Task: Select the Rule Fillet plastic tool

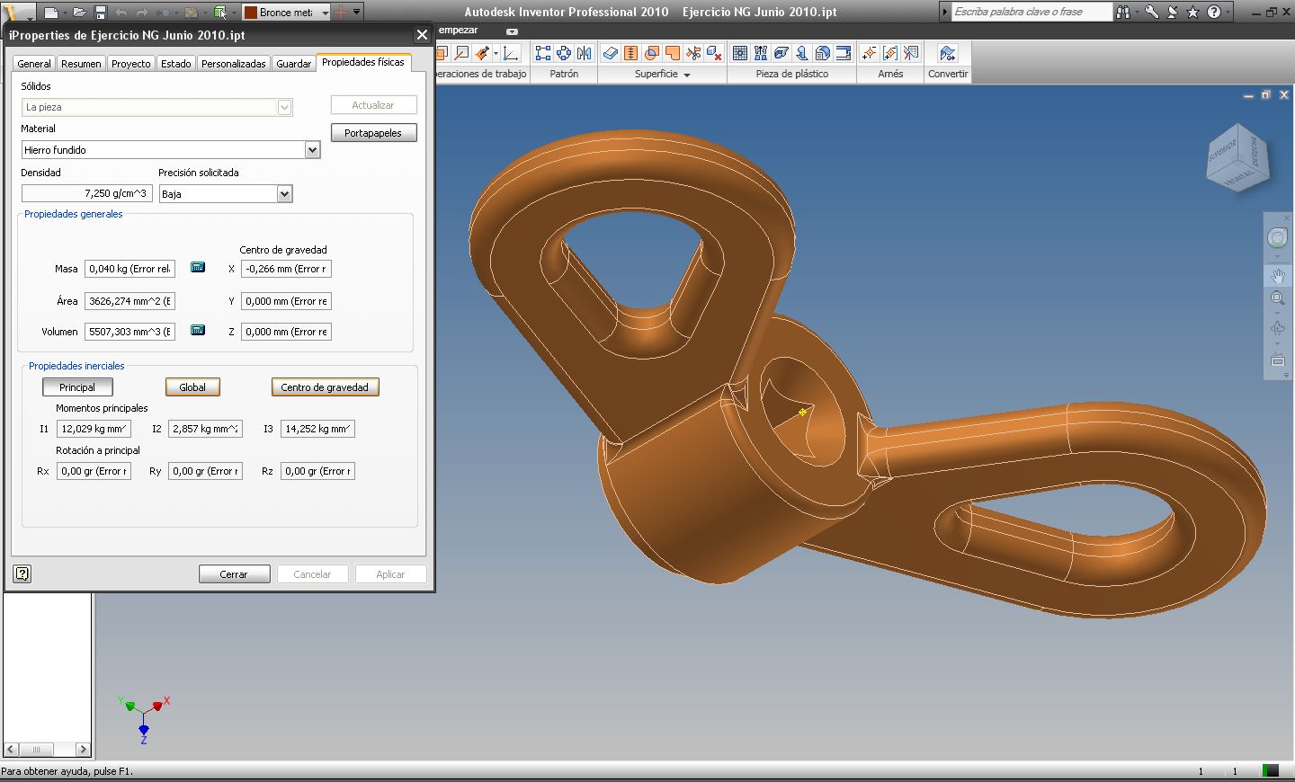Action: coord(823,53)
